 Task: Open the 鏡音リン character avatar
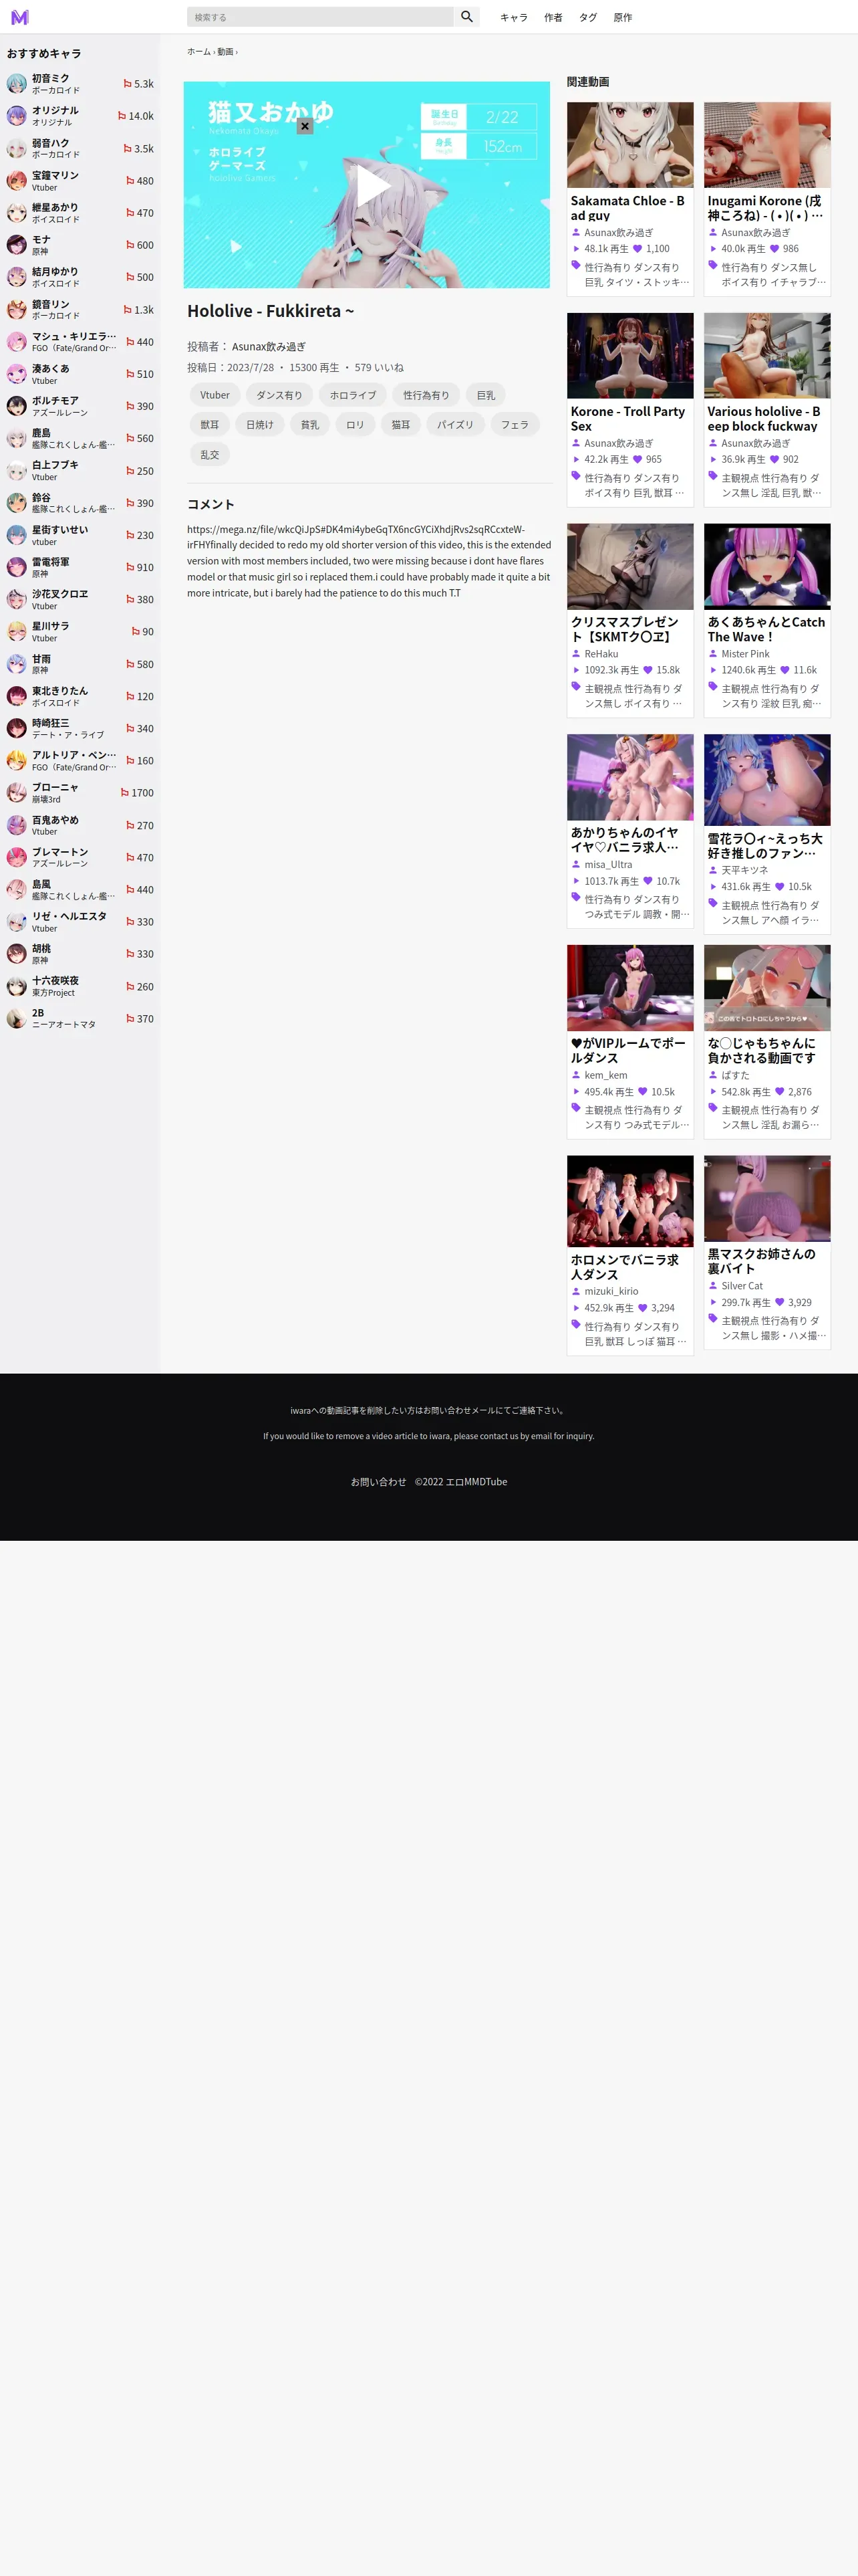point(17,310)
